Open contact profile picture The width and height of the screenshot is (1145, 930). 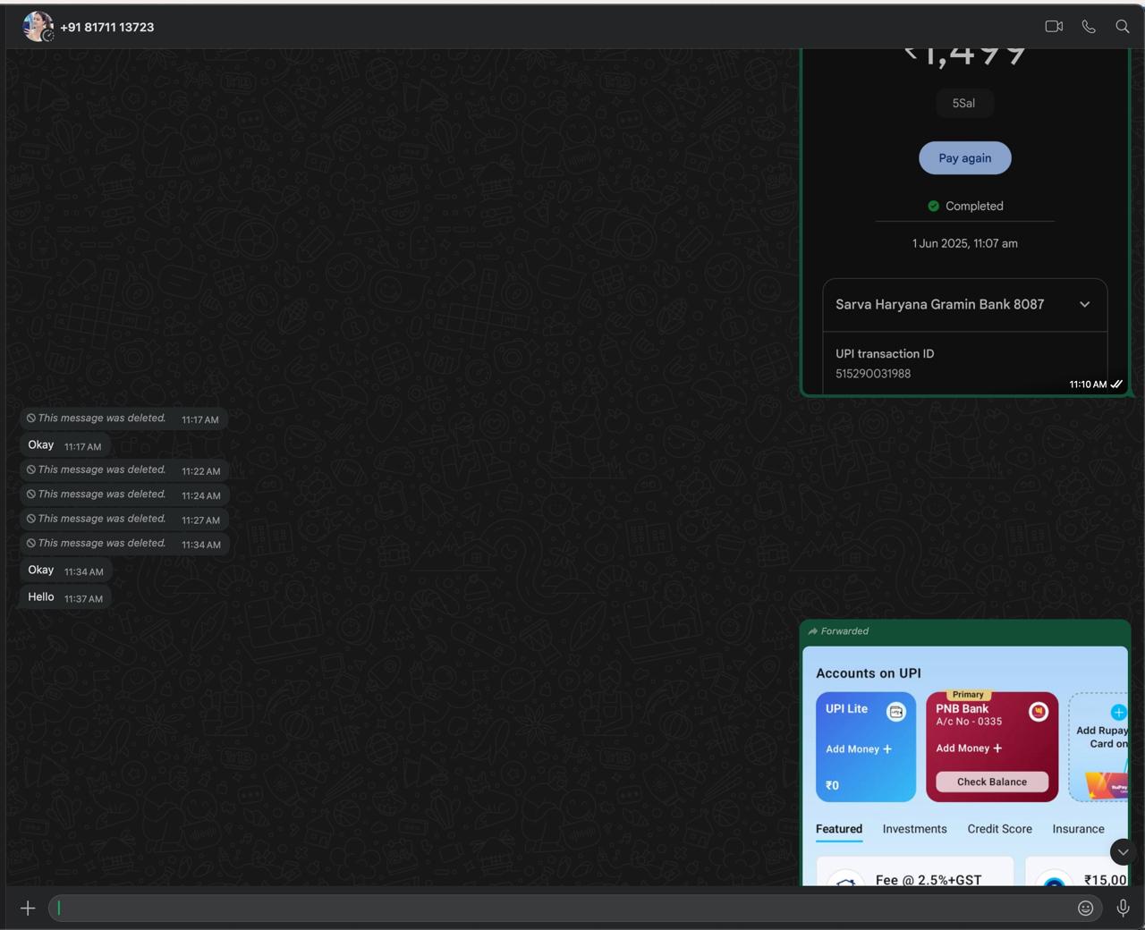pos(38,27)
